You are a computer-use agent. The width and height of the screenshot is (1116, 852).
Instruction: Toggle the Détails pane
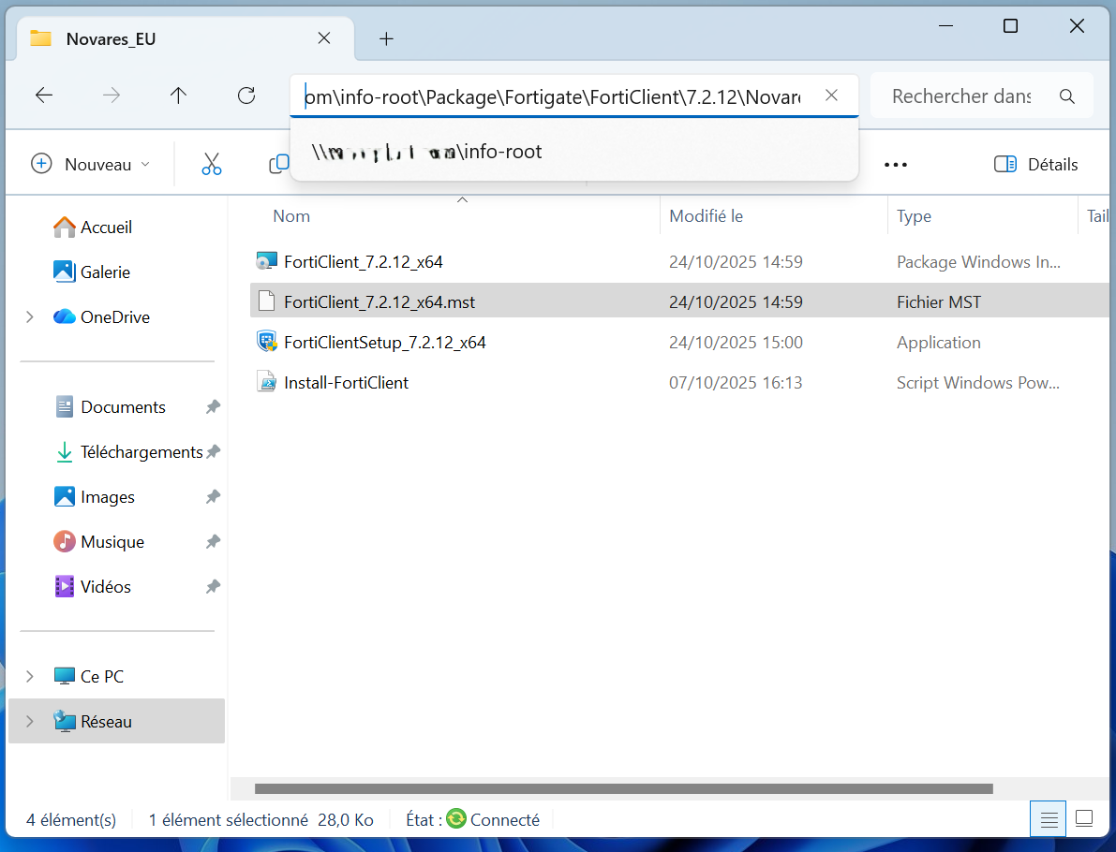click(x=1035, y=165)
